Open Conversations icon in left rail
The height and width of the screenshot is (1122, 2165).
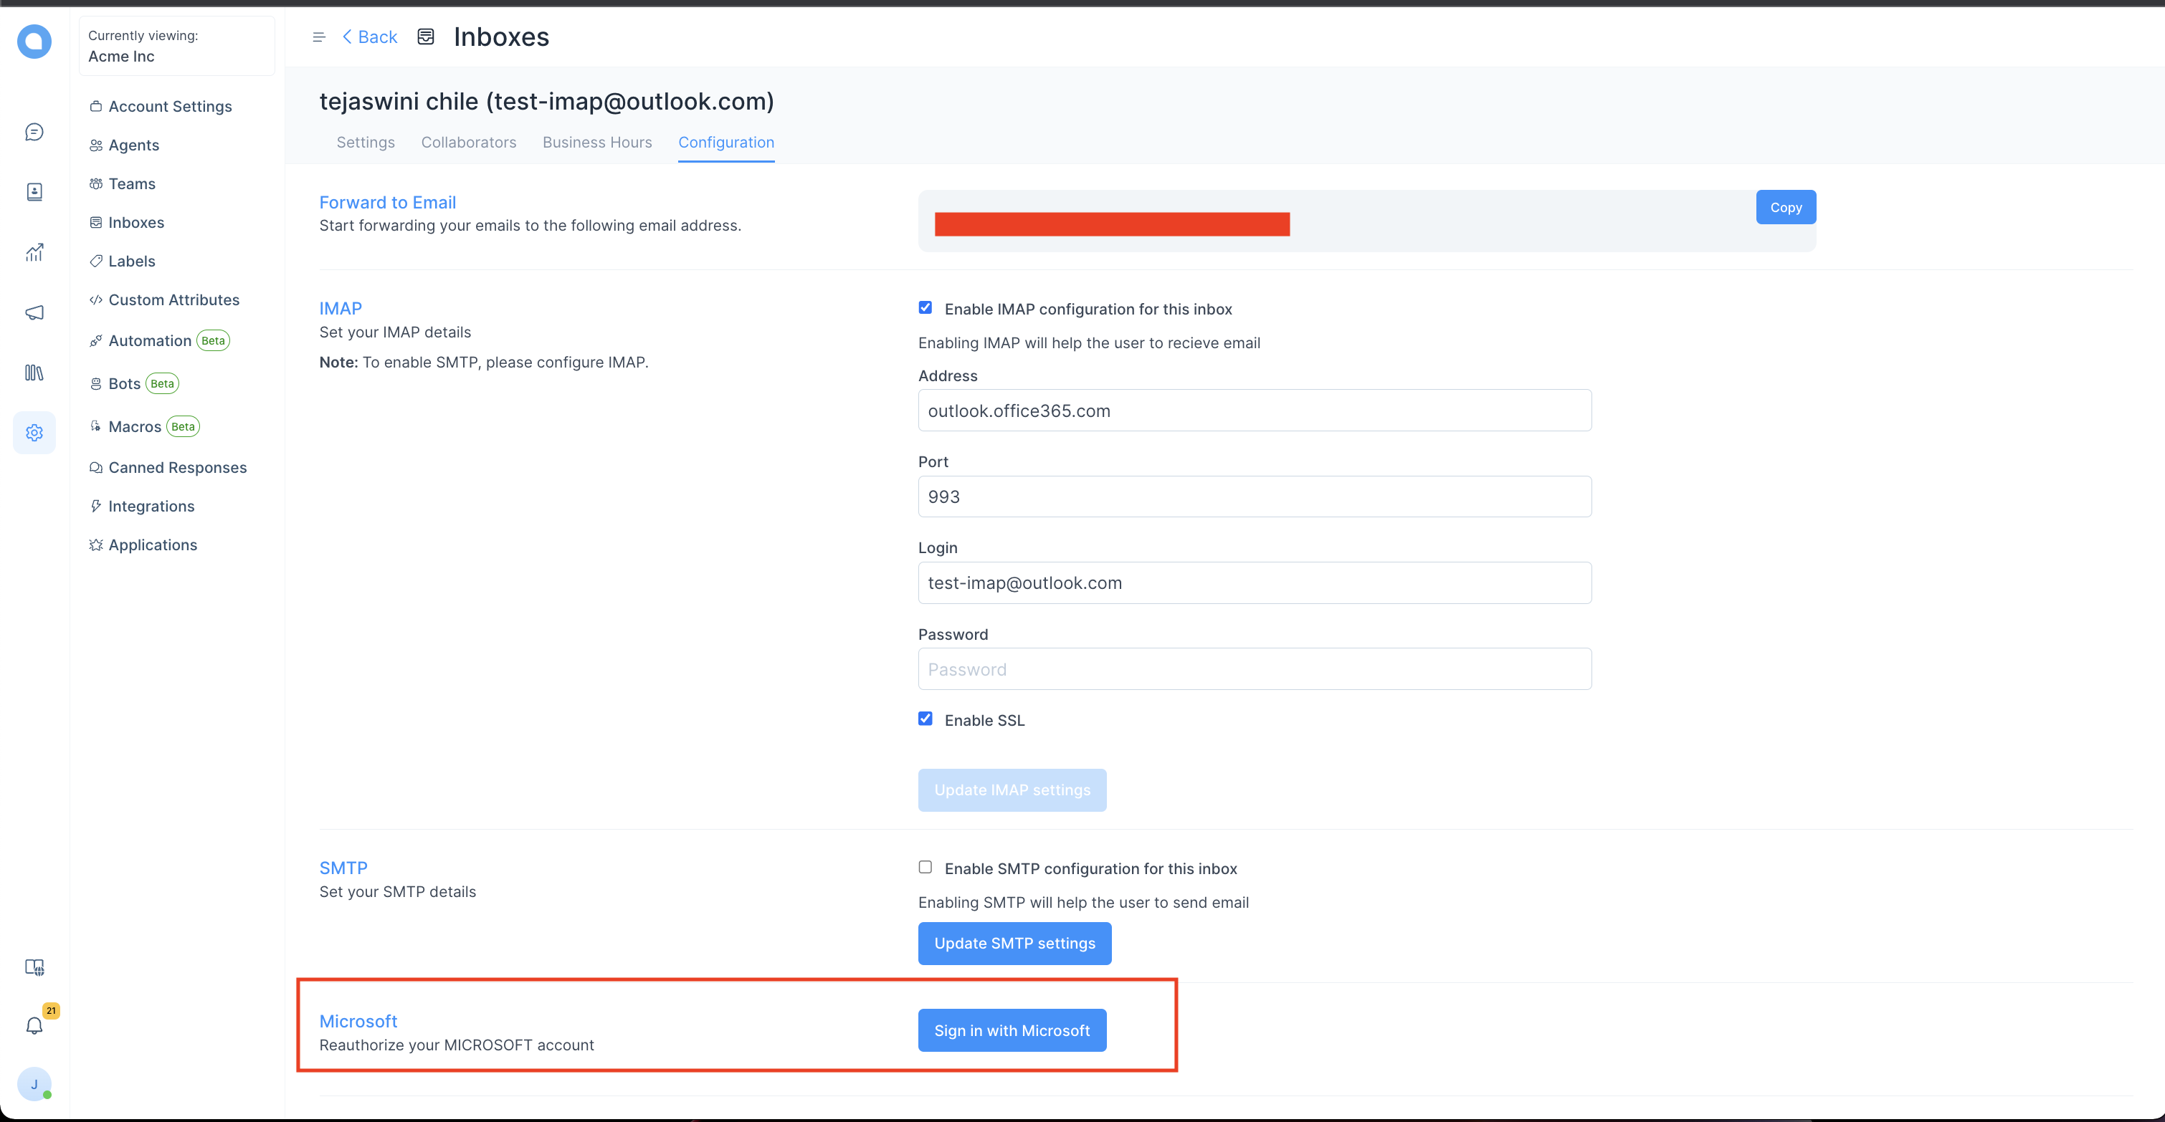click(34, 132)
